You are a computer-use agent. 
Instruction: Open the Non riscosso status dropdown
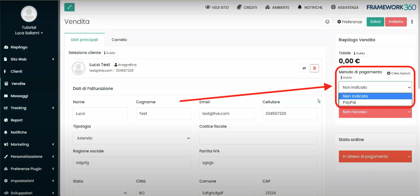375,112
